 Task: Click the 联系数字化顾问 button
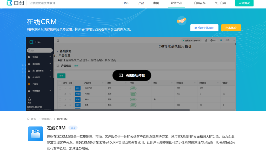click(204, 28)
